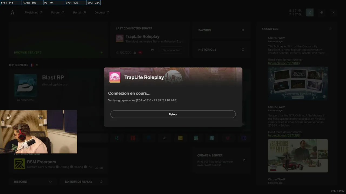Viewport: 346px width, 194px height.
Task: Open the Forum link
Action: 58,12
